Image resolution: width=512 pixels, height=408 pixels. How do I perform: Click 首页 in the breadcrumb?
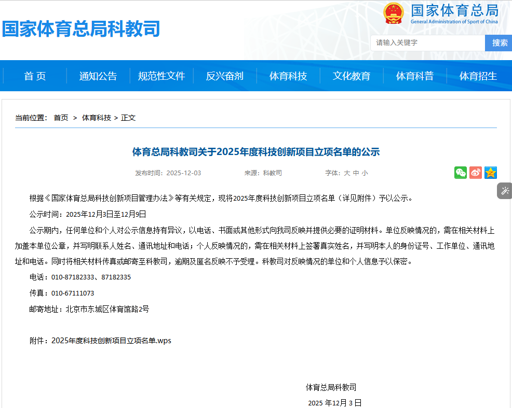(x=61, y=118)
